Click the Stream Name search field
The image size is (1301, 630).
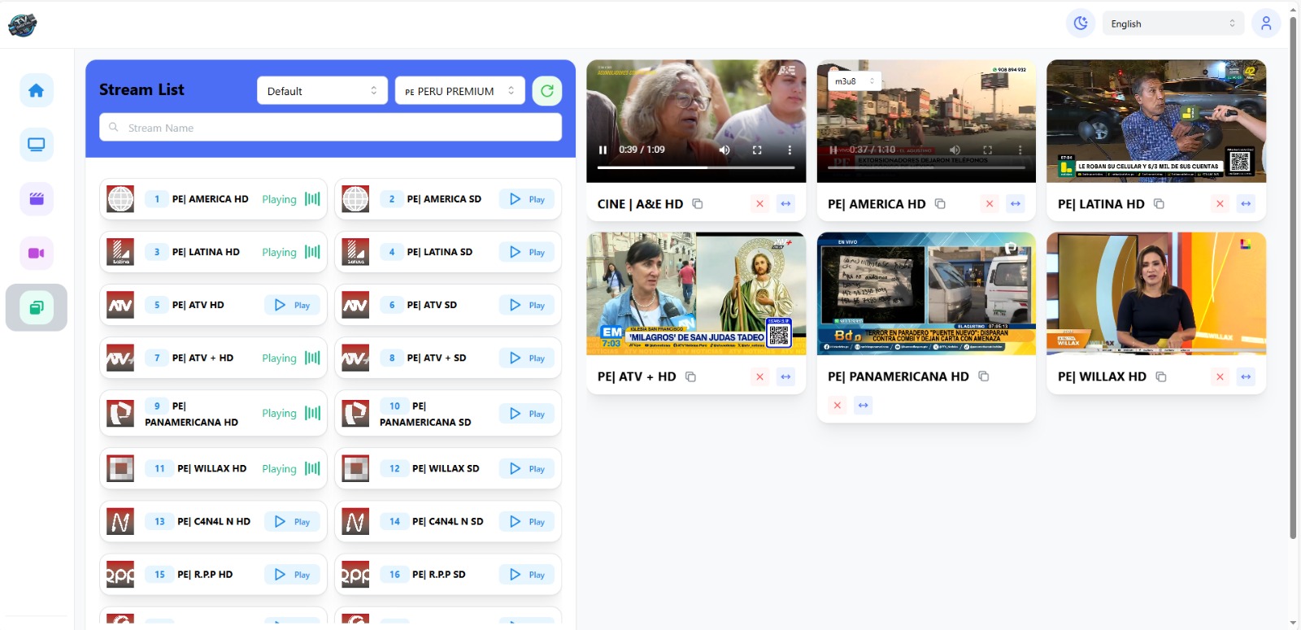point(330,128)
